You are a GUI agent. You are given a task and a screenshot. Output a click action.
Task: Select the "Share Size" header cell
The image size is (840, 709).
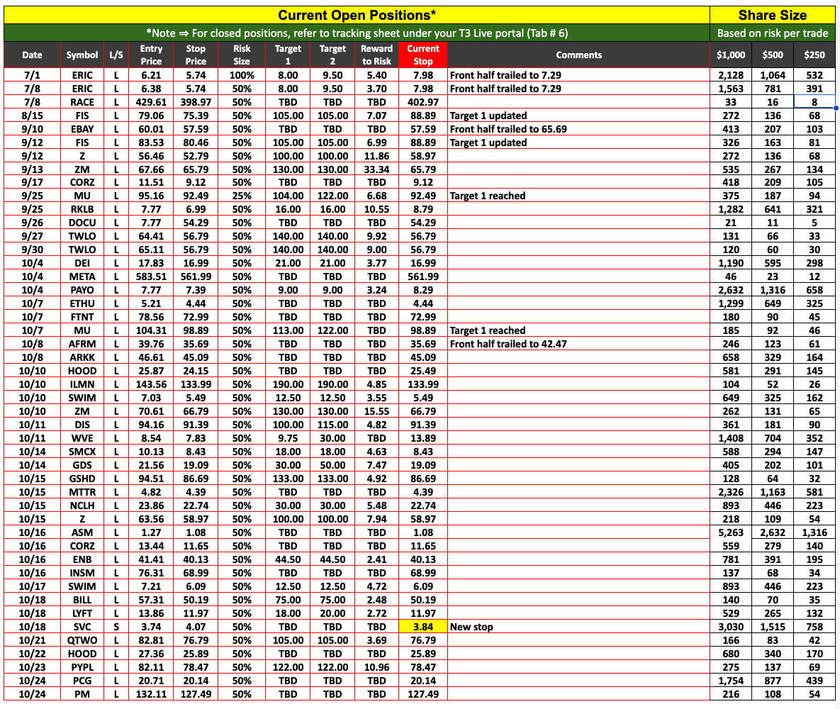772,15
